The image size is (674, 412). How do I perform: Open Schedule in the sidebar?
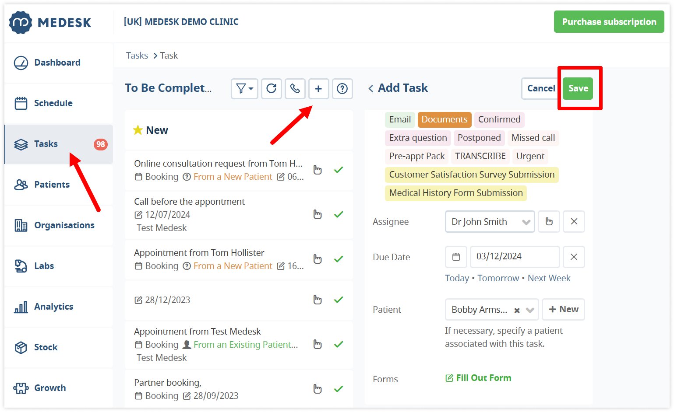(53, 103)
